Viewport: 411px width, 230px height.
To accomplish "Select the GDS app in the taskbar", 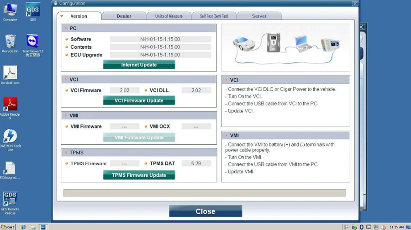I will 43,227.
